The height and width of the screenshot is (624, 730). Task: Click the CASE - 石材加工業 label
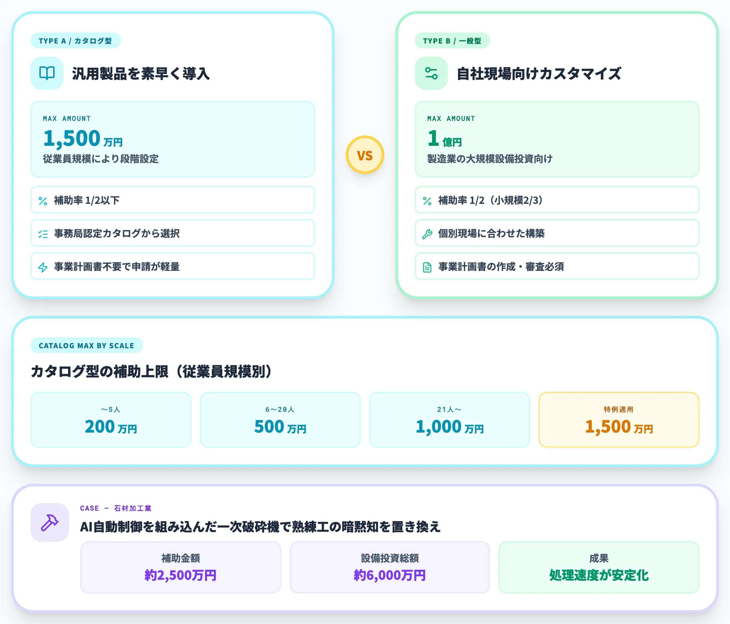point(116,508)
